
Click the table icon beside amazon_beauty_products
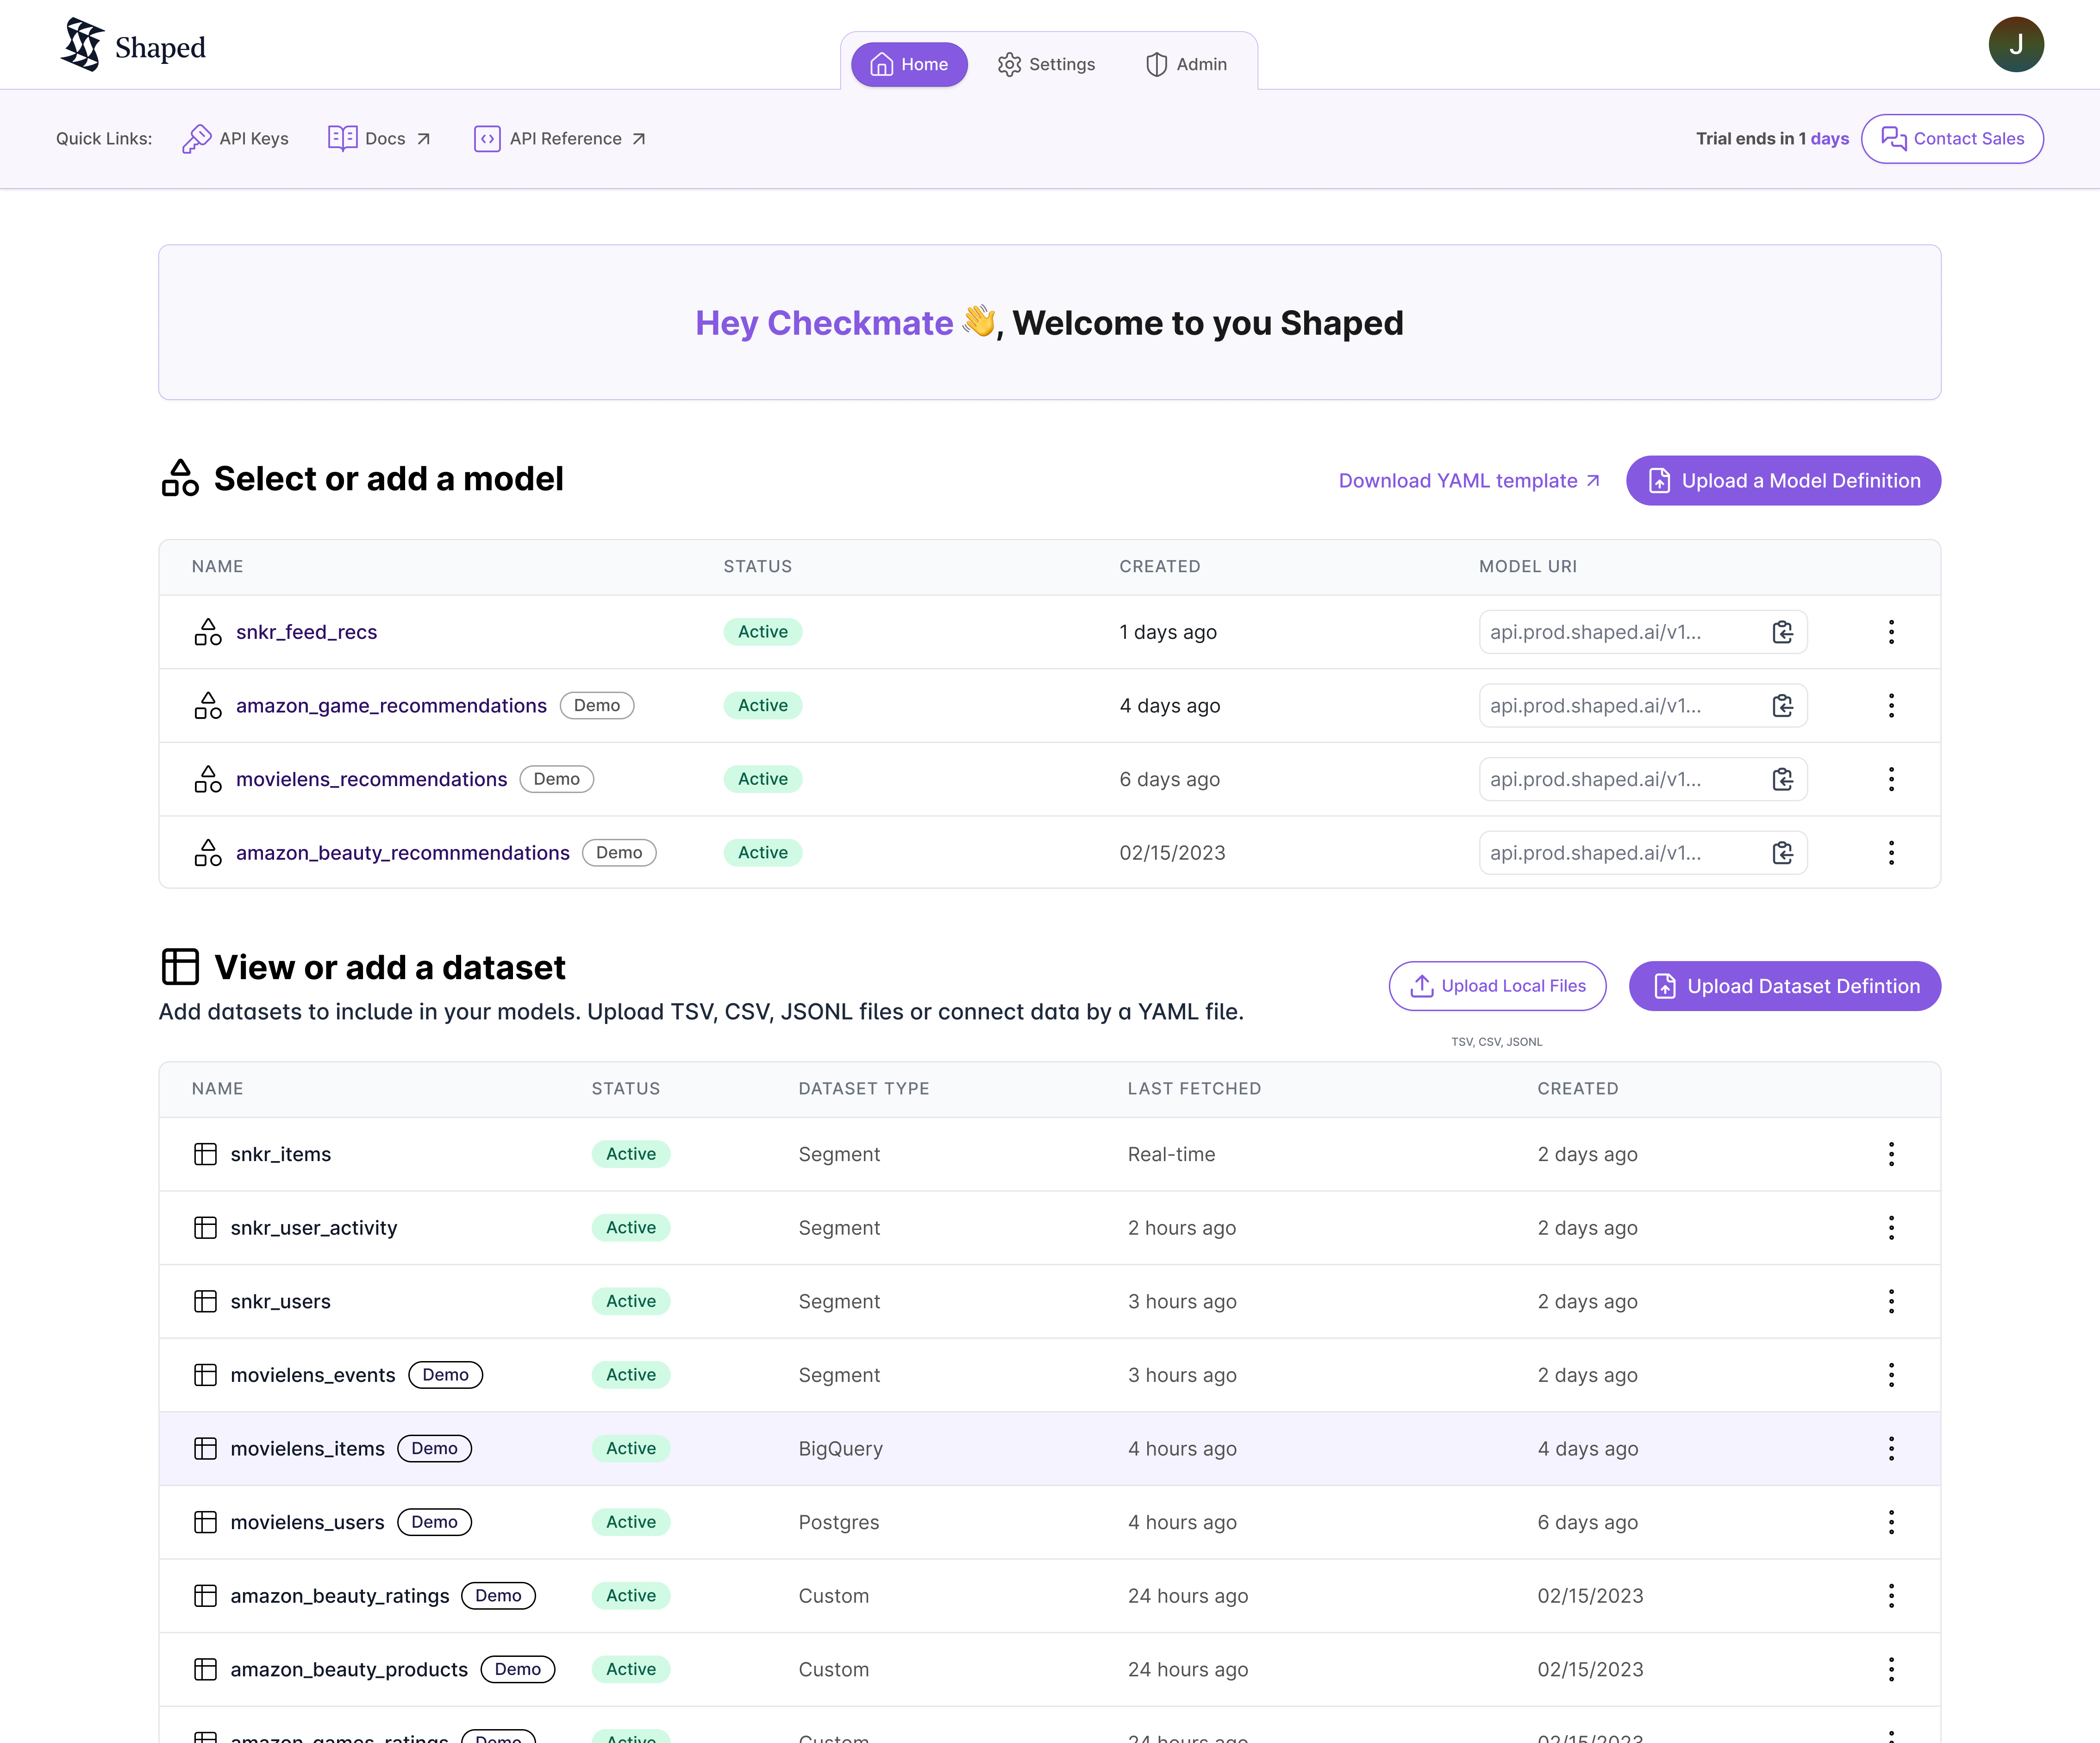tap(205, 1669)
